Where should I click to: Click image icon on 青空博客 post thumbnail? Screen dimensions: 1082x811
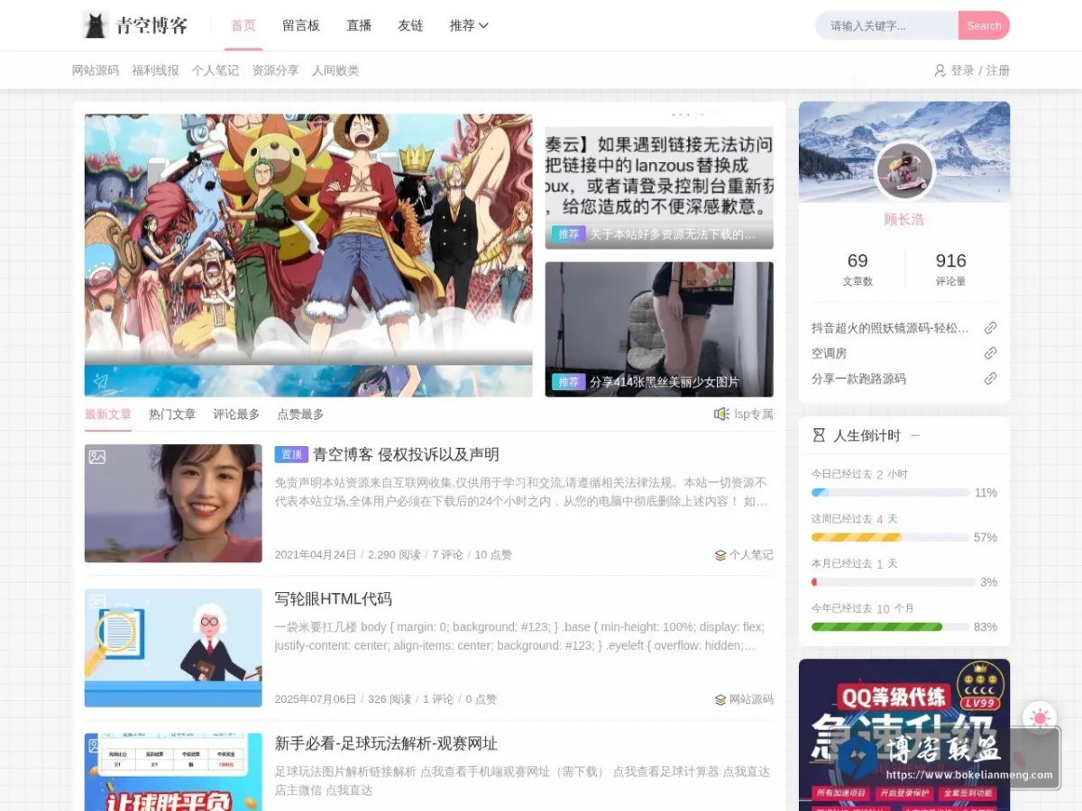(97, 457)
